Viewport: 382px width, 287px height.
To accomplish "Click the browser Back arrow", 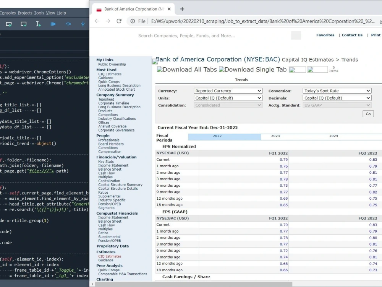I will (97, 21).
